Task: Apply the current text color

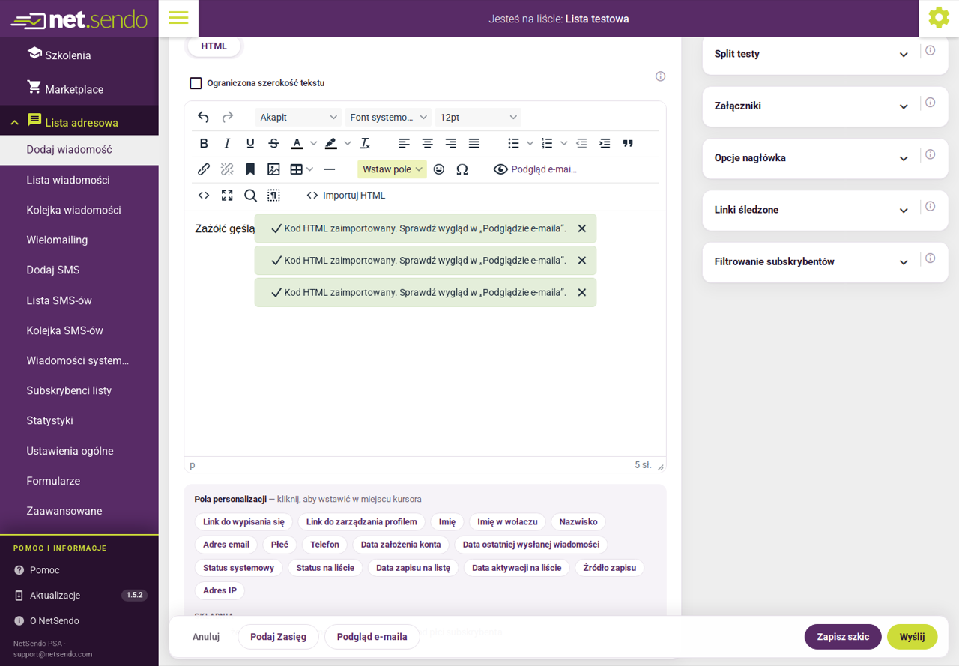Action: point(297,143)
